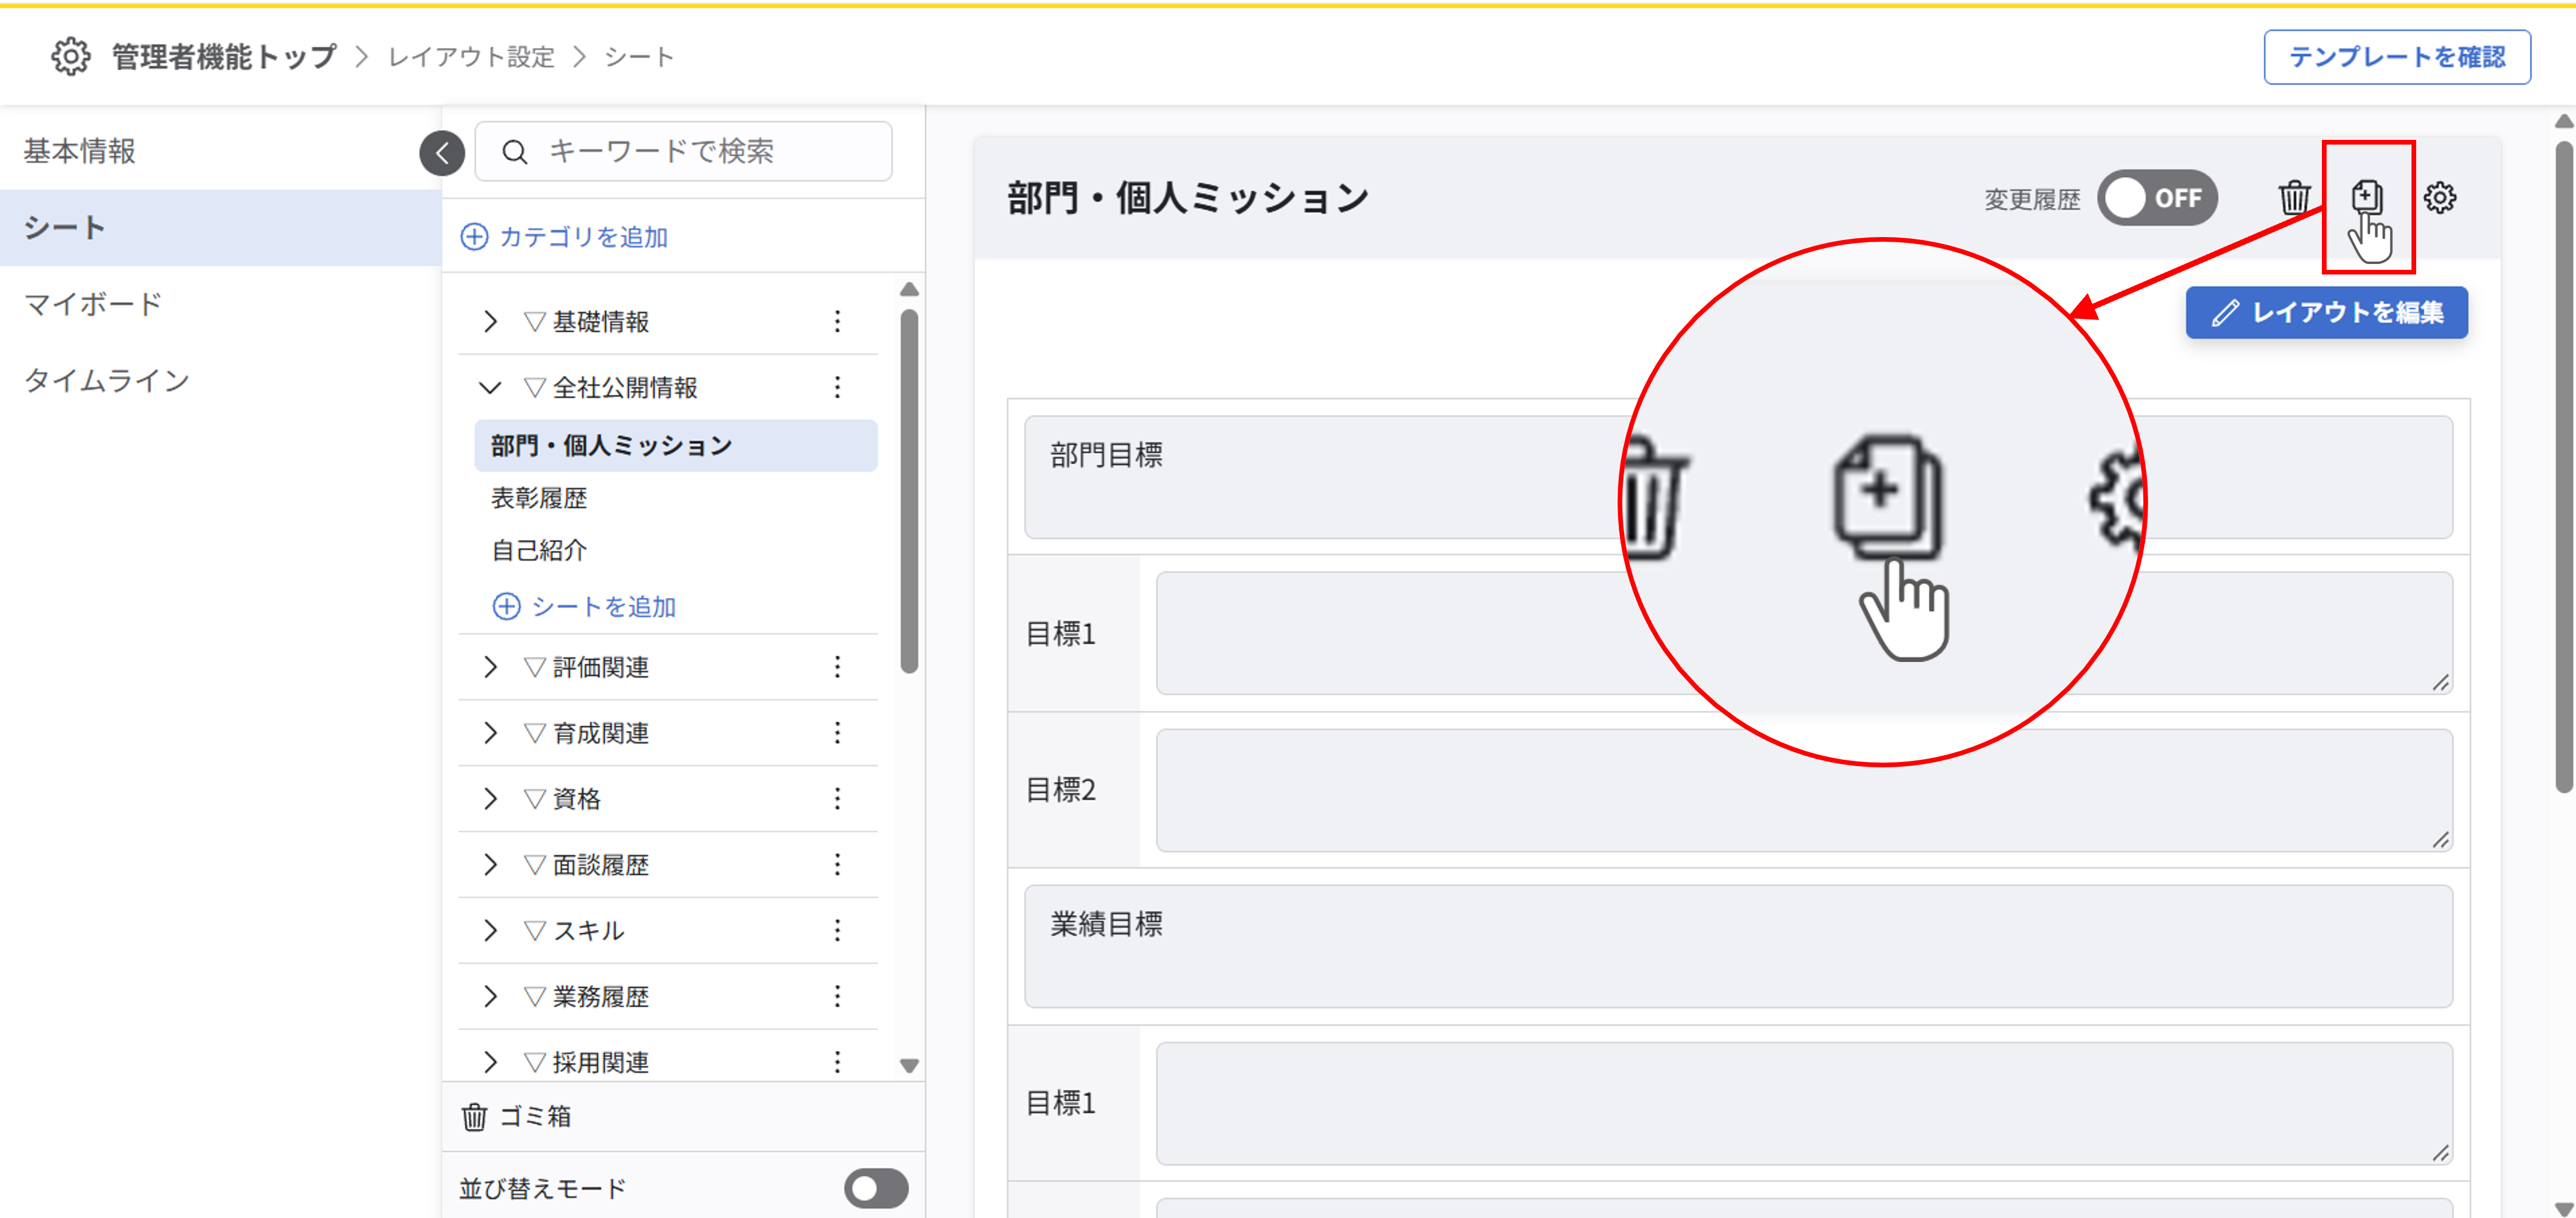Open 基本情報 in left menu
The image size is (2576, 1218).
pos(220,151)
